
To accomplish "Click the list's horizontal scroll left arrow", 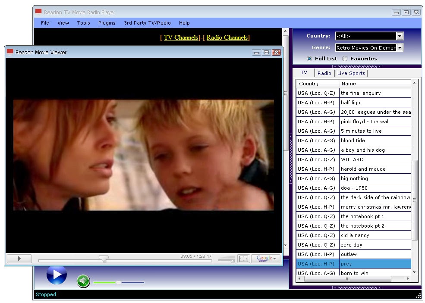I will tap(299, 278).
